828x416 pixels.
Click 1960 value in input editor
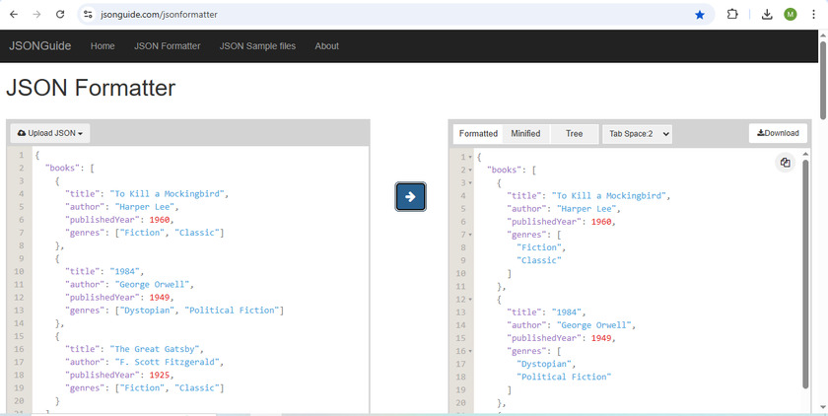(160, 220)
